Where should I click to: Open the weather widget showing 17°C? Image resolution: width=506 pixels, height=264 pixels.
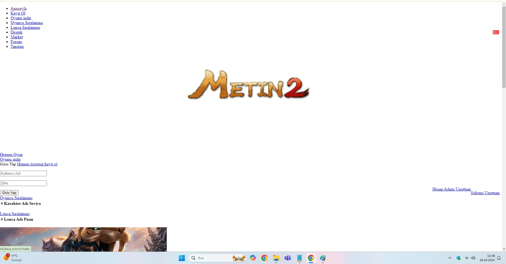[12, 258]
